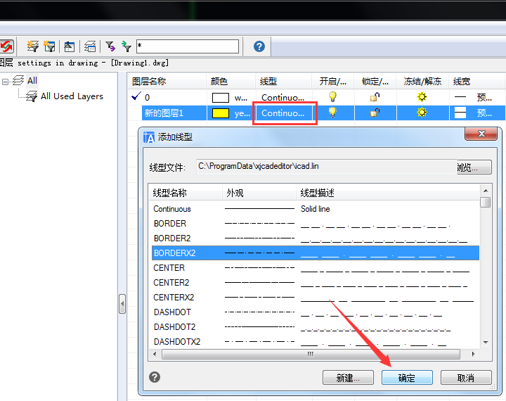Viewport: 506px width, 401px height.
Task: Select the All layers tree item
Action: point(32,80)
